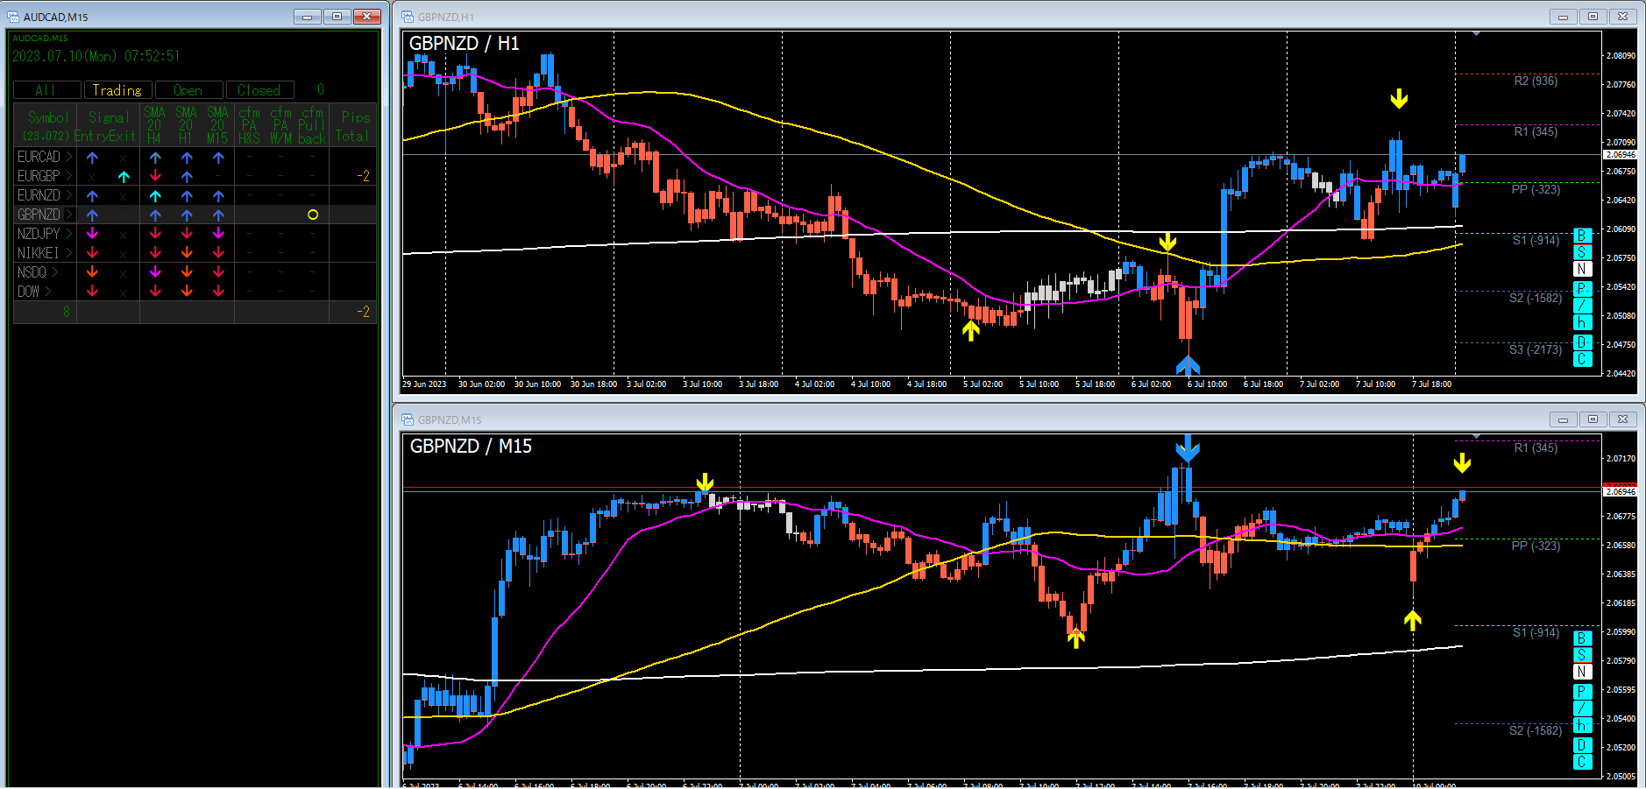Open the GBPNZD,H1 window system menu icon
Viewport: 1646px width, 789px height.
(408, 17)
